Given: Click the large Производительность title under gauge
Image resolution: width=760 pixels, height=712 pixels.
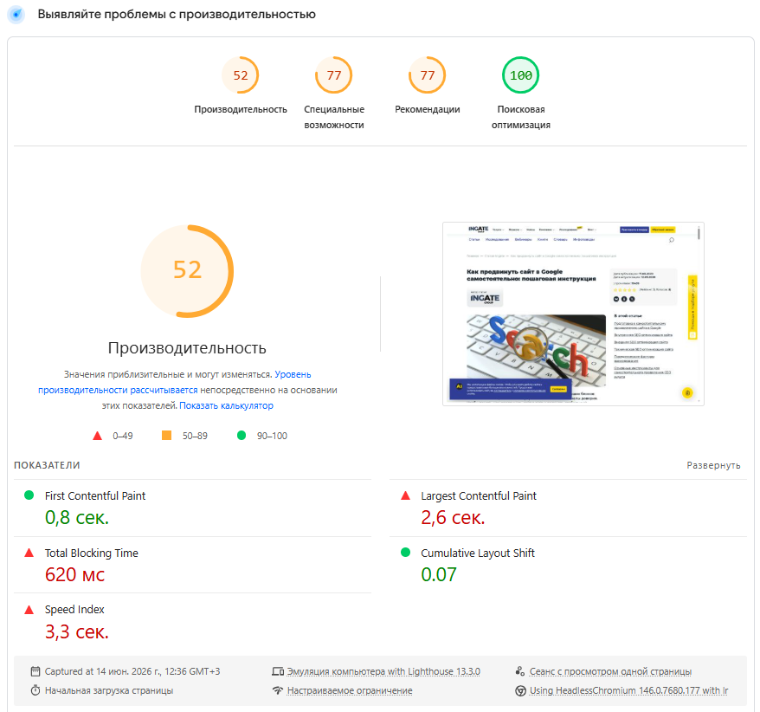Looking at the screenshot, I should point(187,347).
